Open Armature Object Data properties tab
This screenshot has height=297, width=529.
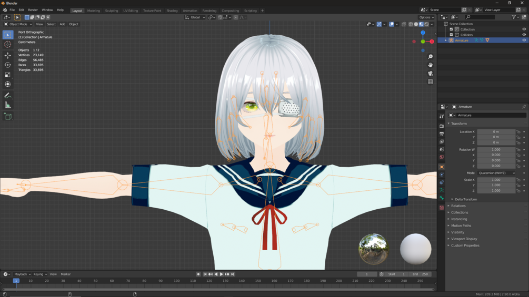[x=442, y=190]
